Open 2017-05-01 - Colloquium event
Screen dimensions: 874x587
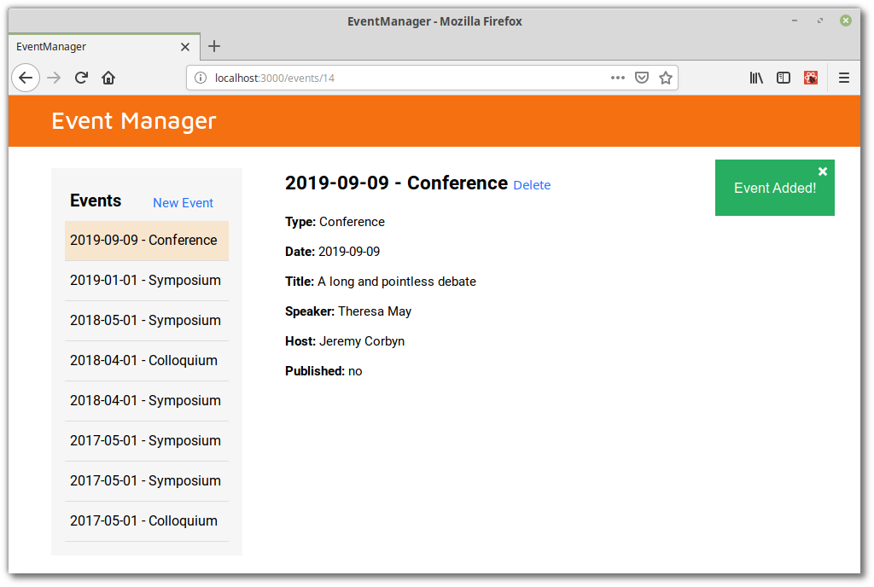147,521
